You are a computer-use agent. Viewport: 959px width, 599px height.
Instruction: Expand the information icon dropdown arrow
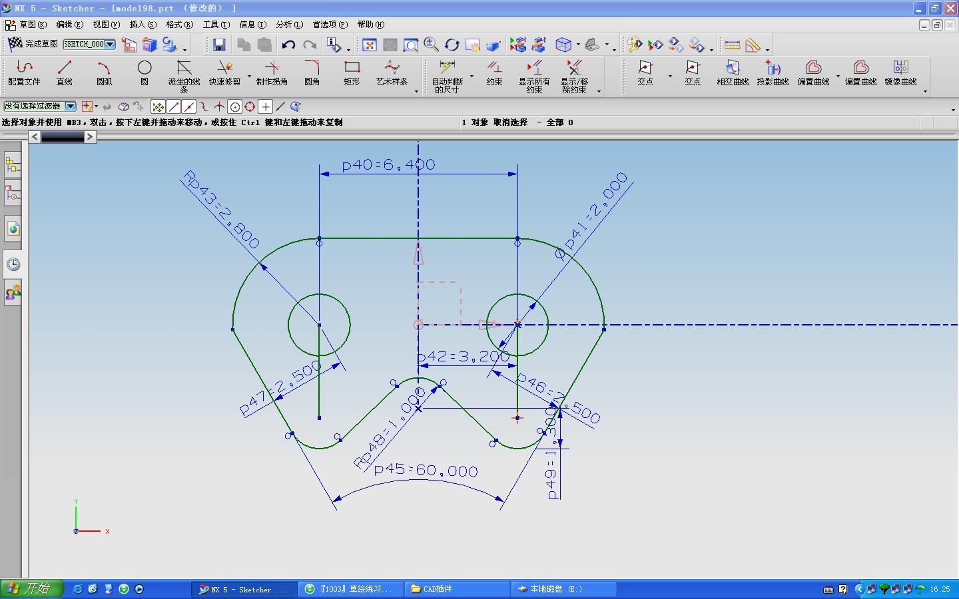point(348,49)
